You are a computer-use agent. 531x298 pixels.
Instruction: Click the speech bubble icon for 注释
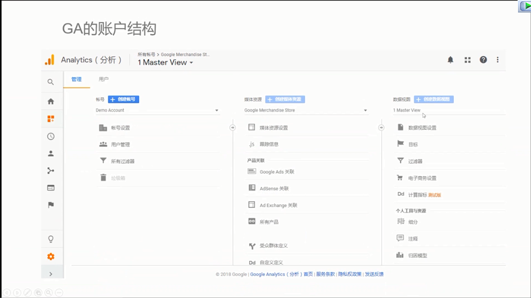[x=400, y=238]
